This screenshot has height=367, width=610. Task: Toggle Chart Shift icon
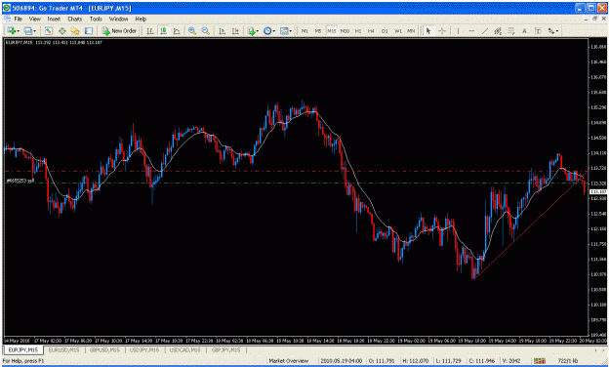pos(235,31)
